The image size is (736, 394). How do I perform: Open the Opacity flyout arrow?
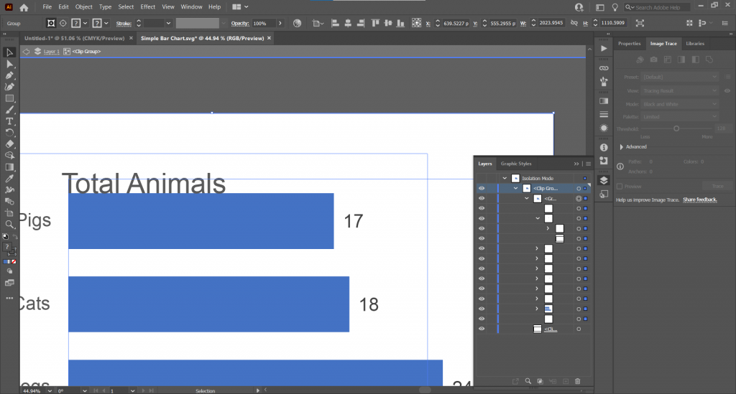(x=280, y=23)
